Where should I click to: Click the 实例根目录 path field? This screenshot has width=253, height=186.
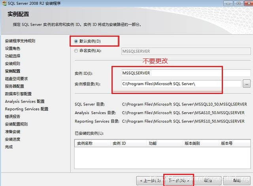181,84
